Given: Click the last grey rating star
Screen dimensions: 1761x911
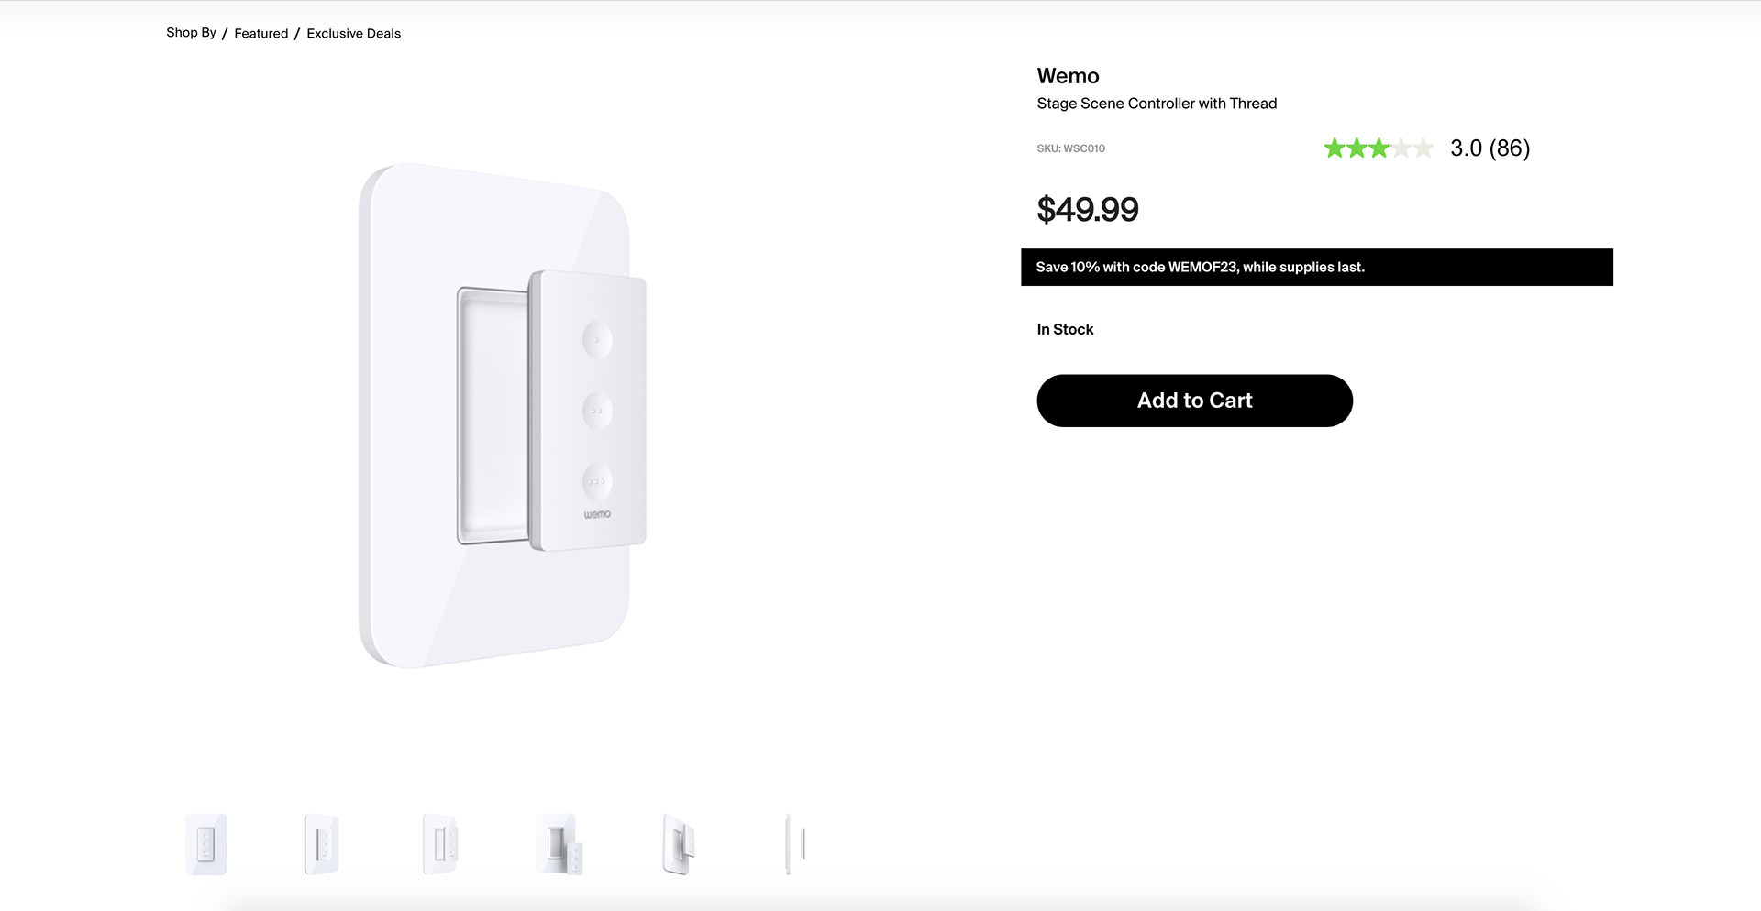Looking at the screenshot, I should pyautogui.click(x=1423, y=148).
